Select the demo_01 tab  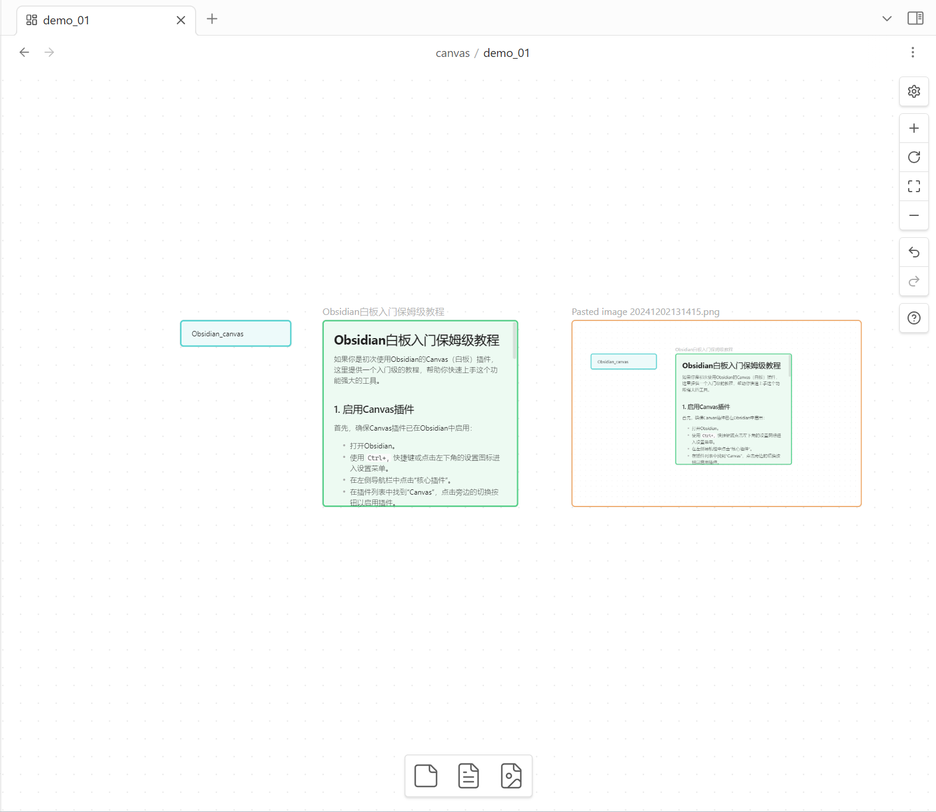coord(106,20)
